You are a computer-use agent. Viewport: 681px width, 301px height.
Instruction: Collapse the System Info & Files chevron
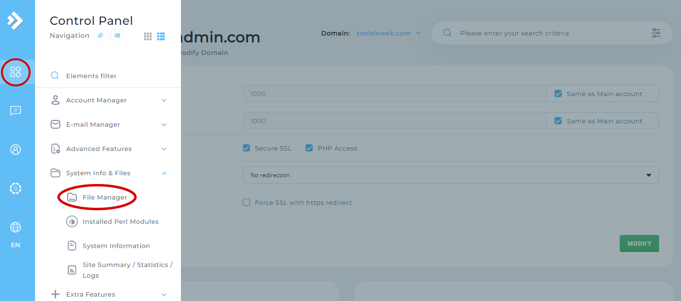pos(164,173)
